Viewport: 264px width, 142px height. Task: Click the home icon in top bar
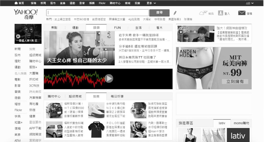click(x=16, y=3)
